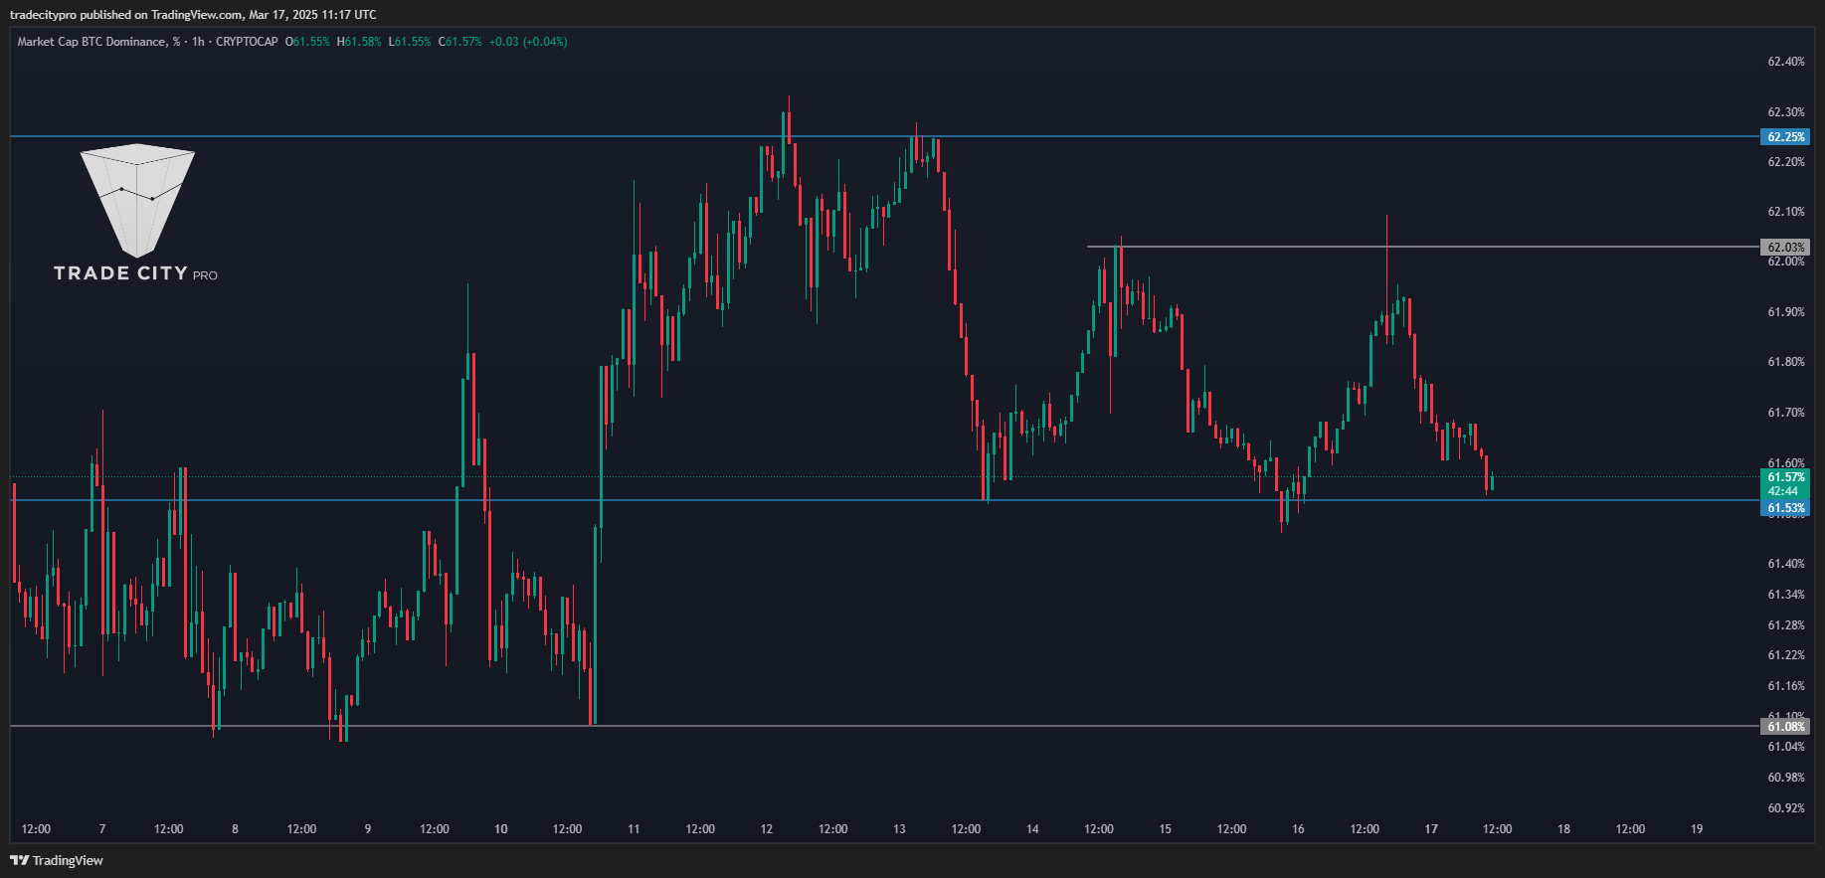Click the TradingView.com text in header
The width and height of the screenshot is (1825, 878).
click(197, 15)
